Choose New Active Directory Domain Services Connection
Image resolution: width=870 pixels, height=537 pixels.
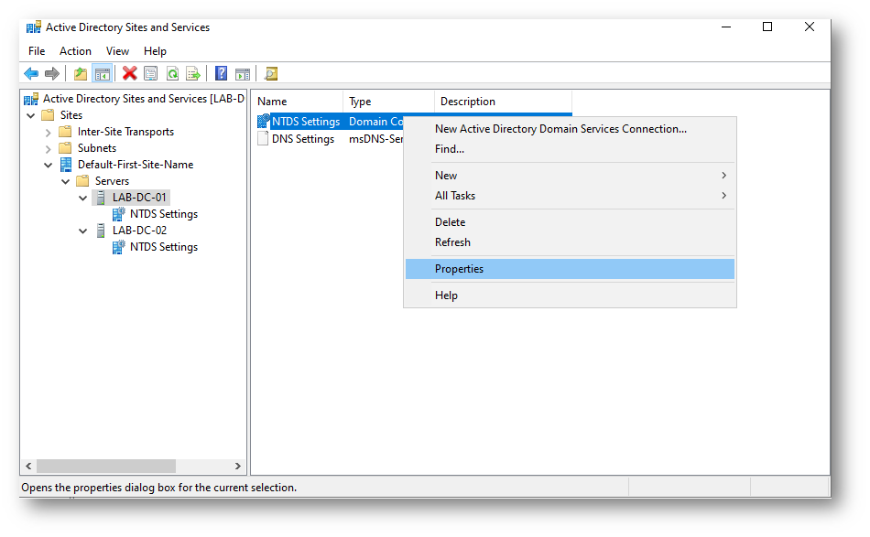click(570, 129)
